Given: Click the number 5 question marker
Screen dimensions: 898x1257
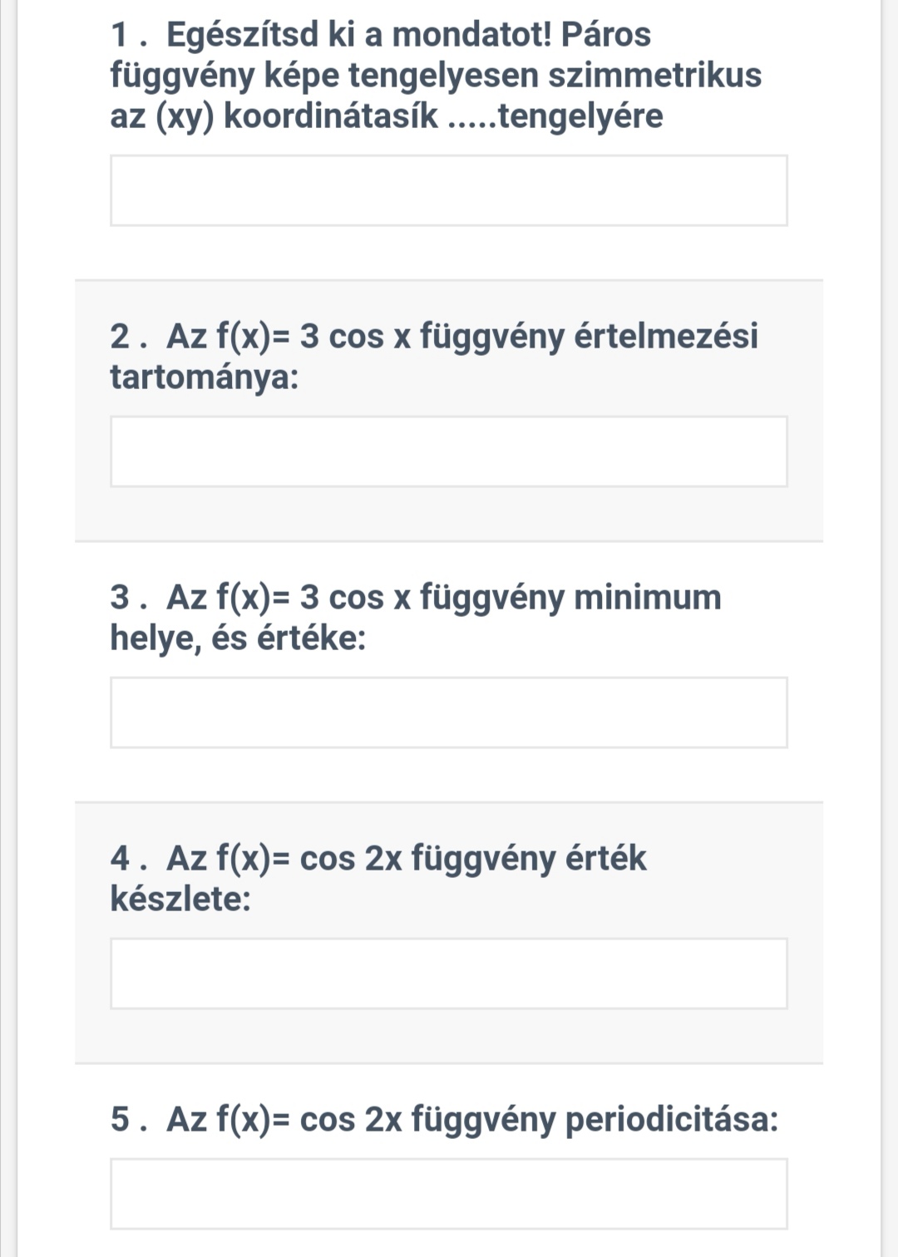Looking at the screenshot, I should [121, 1119].
